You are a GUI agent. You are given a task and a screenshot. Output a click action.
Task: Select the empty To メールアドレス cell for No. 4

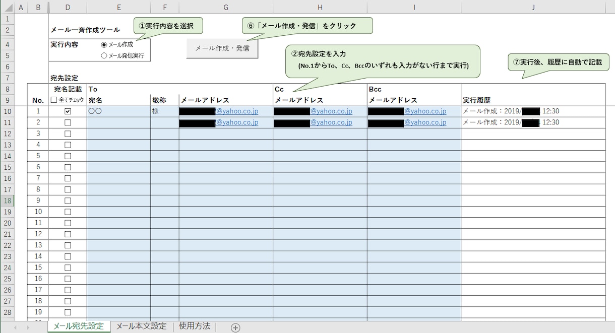point(226,145)
